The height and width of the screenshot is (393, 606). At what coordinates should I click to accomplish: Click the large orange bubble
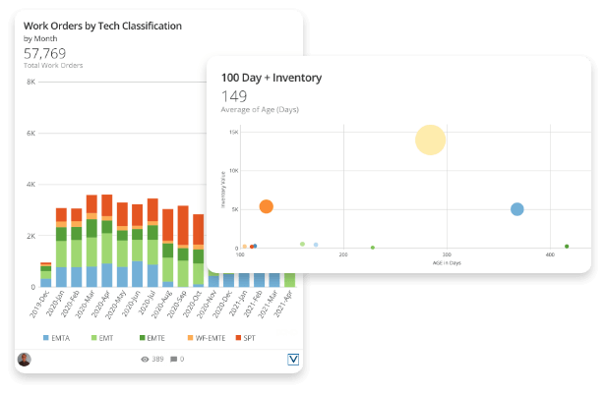[266, 206]
